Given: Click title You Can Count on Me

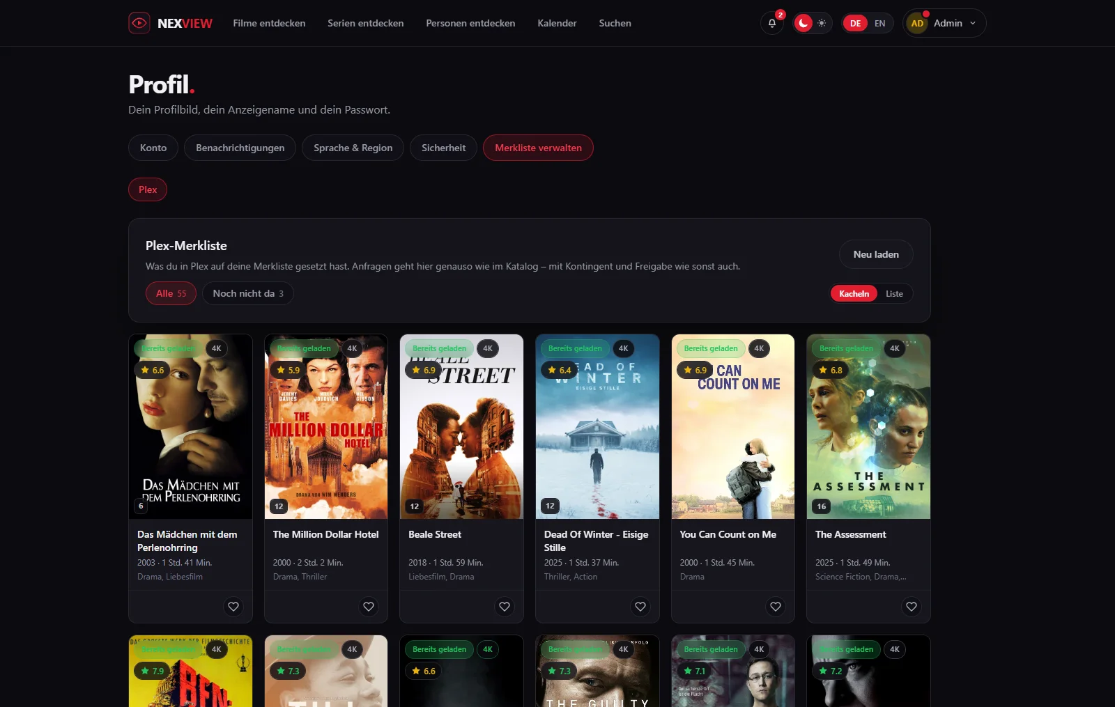Looking at the screenshot, I should point(728,534).
